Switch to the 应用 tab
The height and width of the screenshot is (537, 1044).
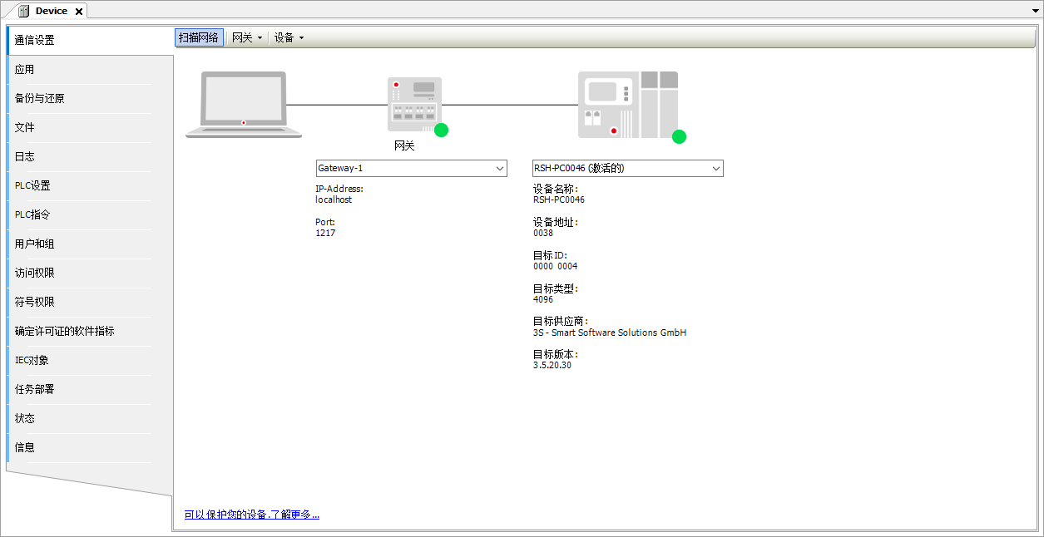tap(25, 70)
